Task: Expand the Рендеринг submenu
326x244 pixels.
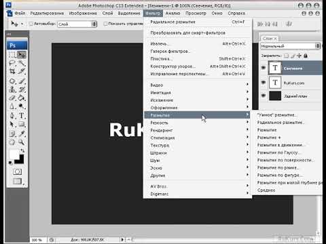Action: (197, 130)
